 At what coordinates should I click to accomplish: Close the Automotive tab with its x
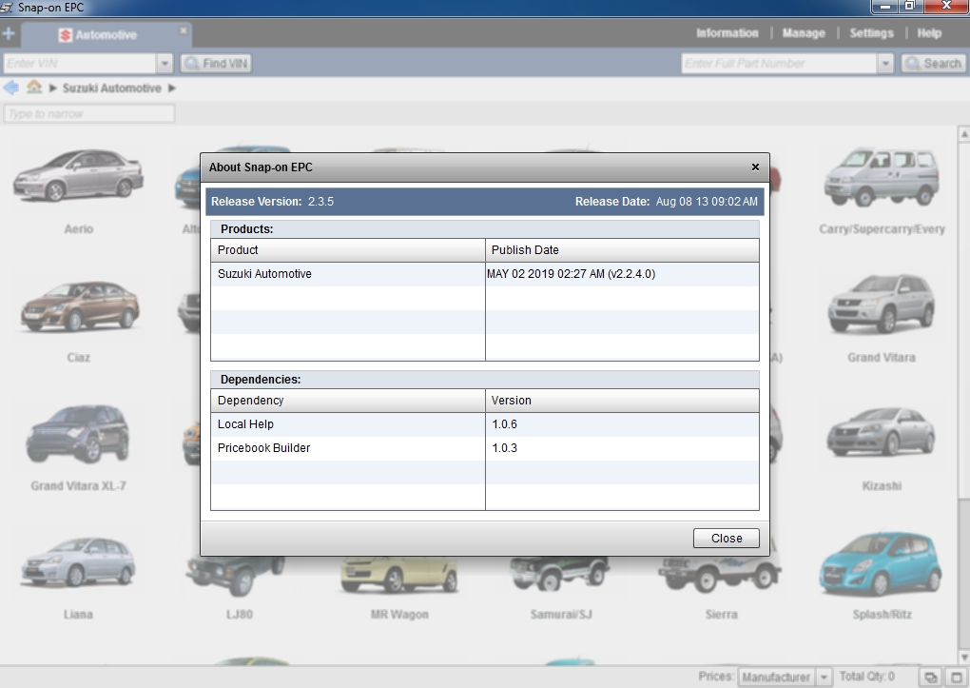184,29
